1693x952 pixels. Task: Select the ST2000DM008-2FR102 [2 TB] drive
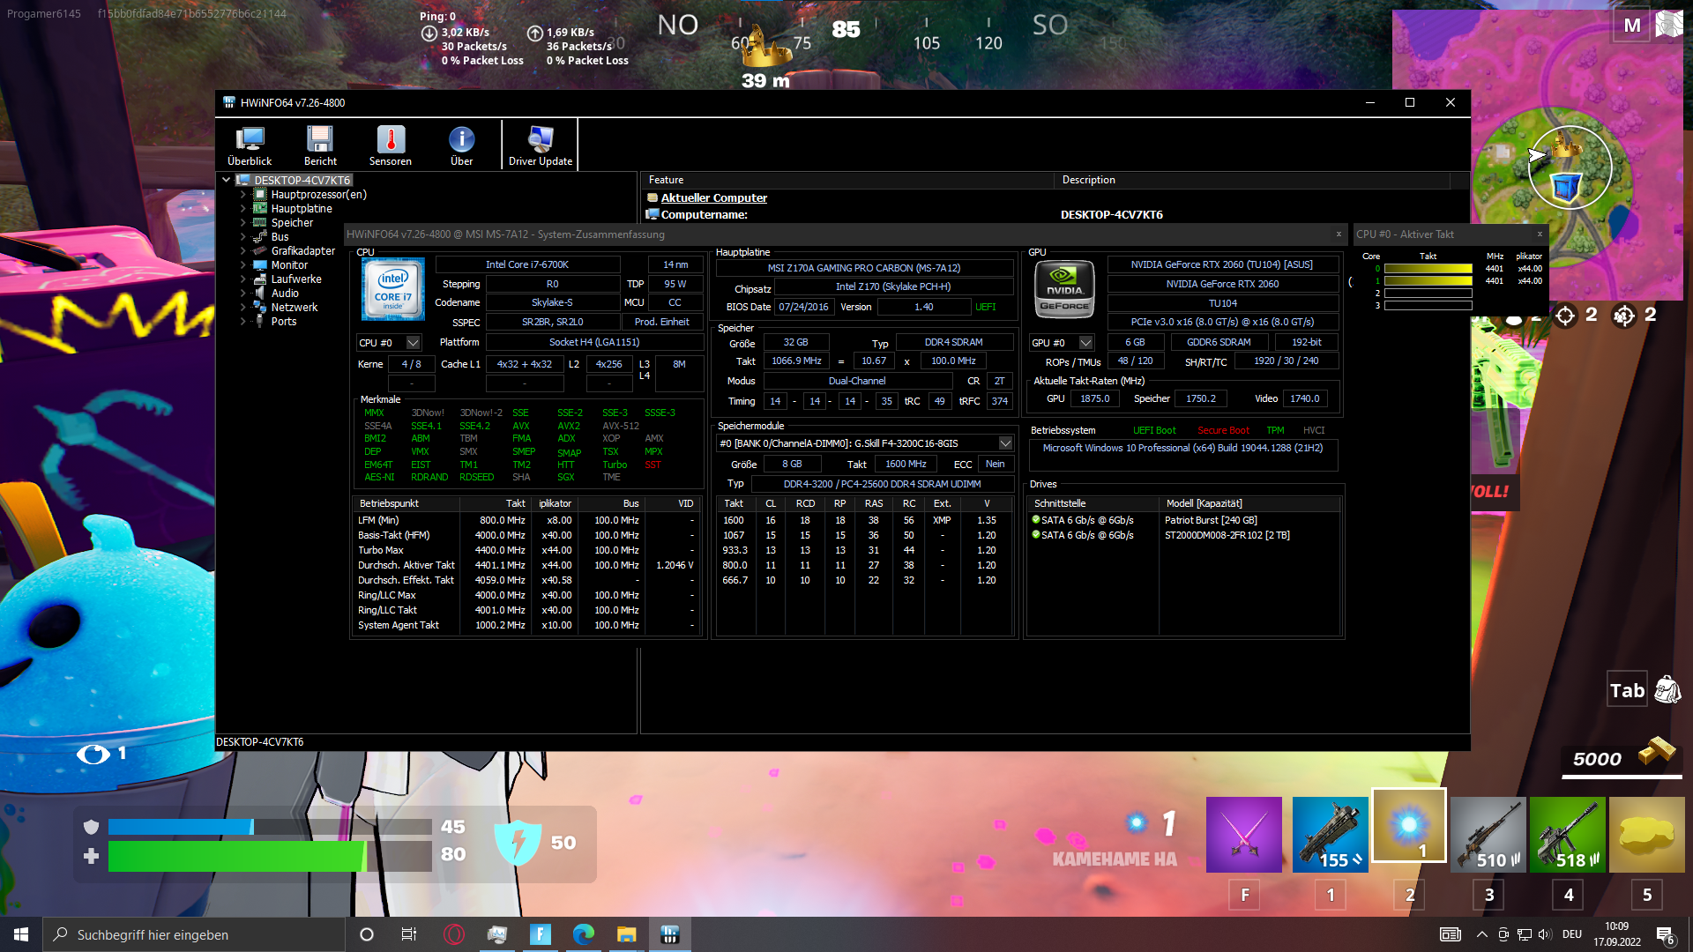click(x=1227, y=535)
